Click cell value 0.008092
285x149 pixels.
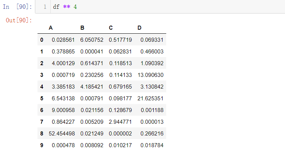tap(92, 145)
